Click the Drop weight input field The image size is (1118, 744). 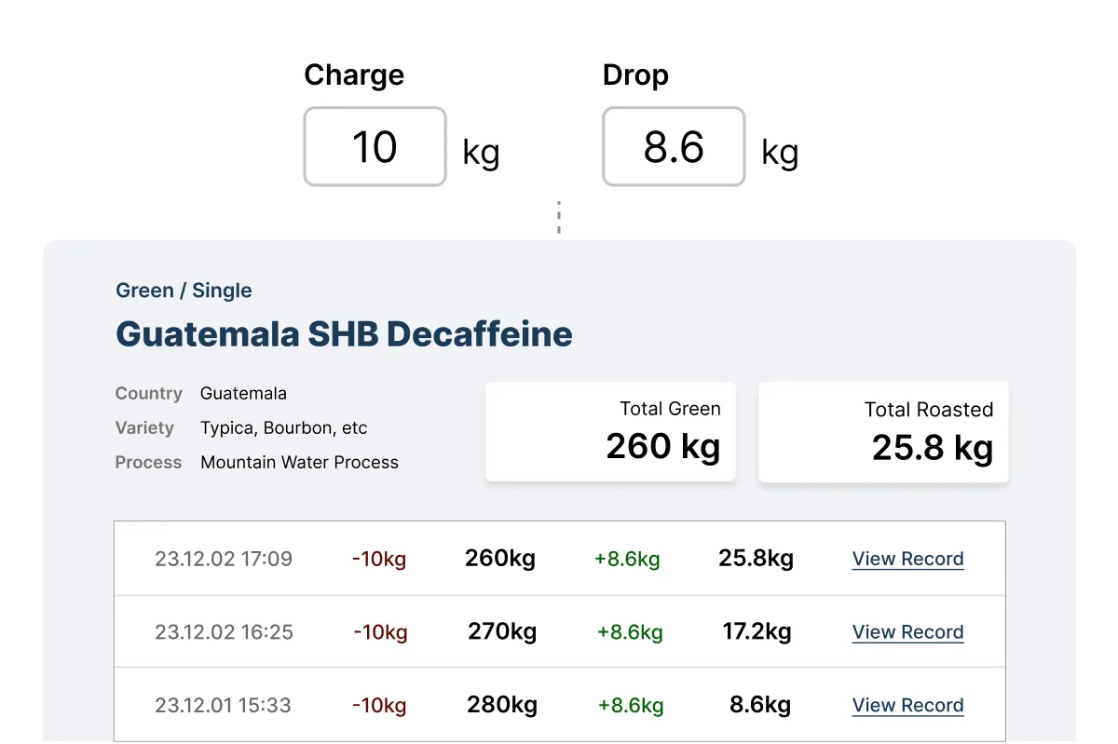click(x=673, y=147)
